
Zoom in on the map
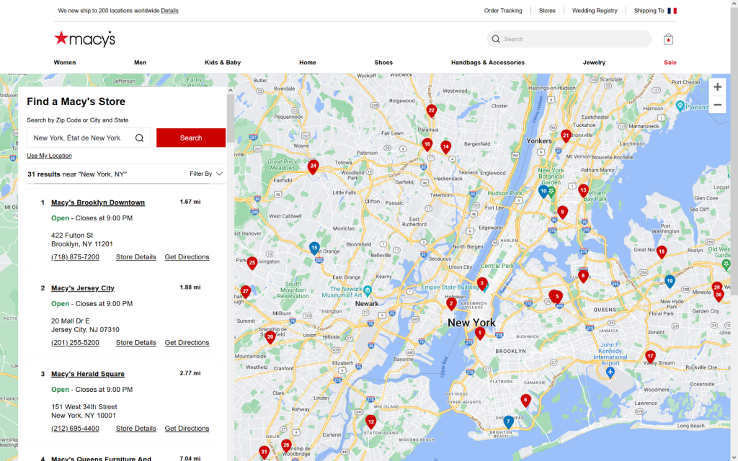click(717, 87)
